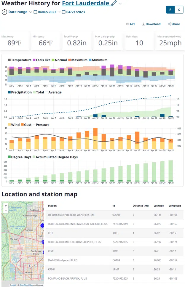Share this weather history page
This screenshot has width=185, height=287.
174,24
